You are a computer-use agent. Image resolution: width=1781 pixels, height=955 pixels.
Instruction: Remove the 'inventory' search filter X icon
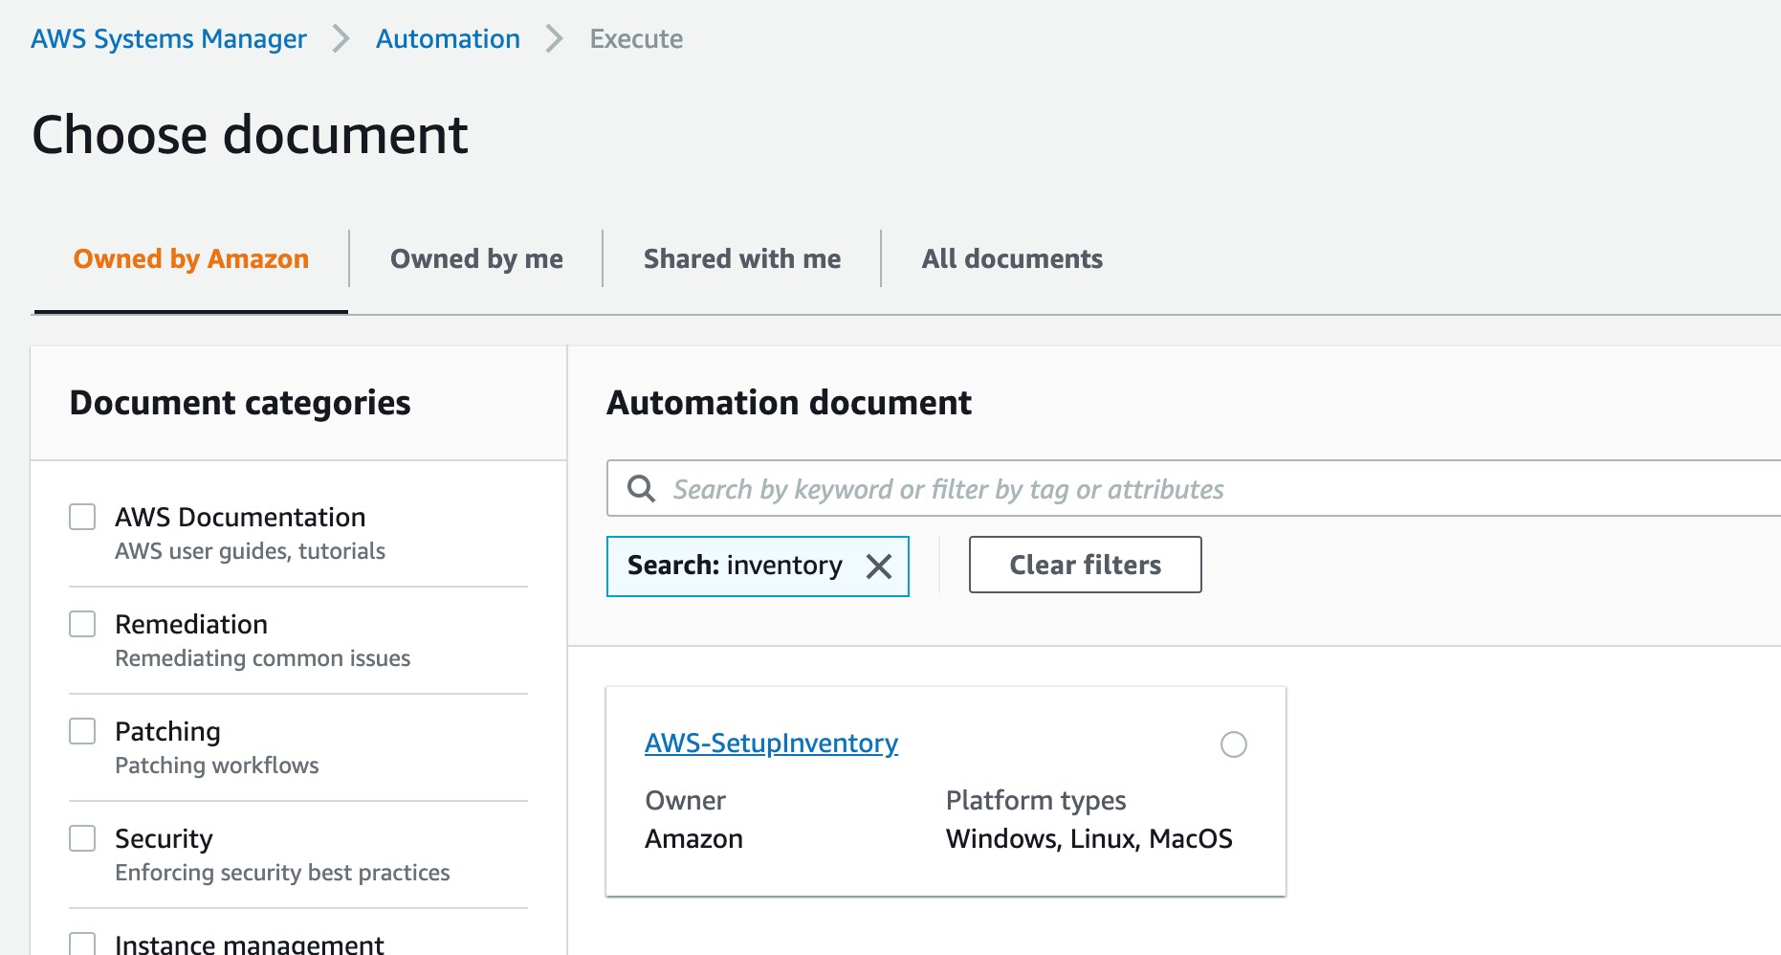click(x=878, y=566)
